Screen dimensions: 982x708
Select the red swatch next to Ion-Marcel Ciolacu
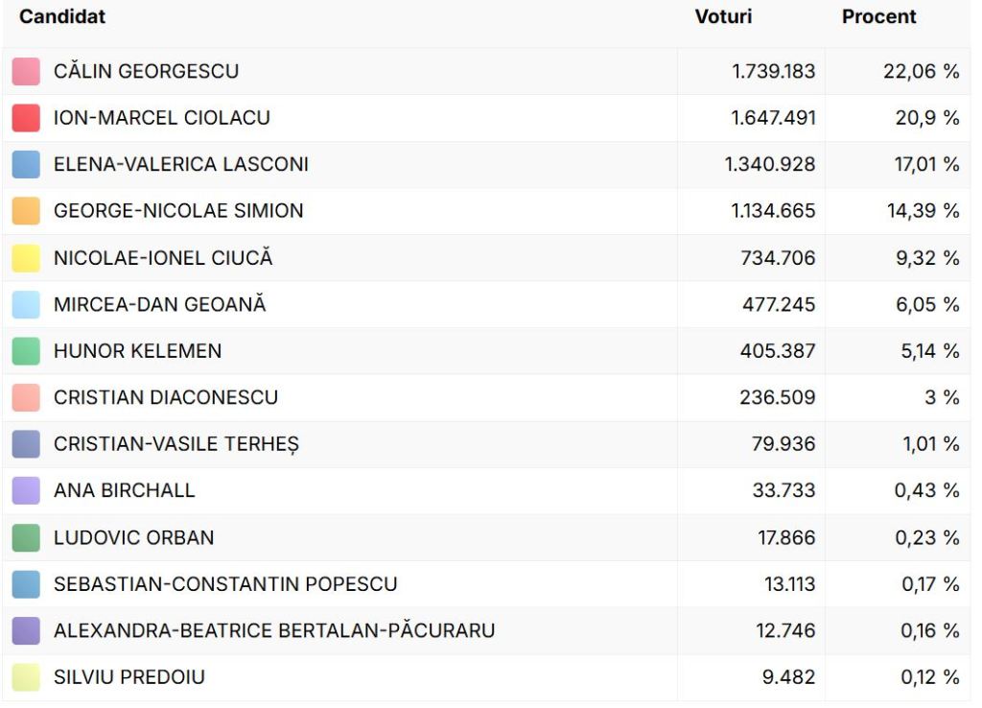click(26, 118)
